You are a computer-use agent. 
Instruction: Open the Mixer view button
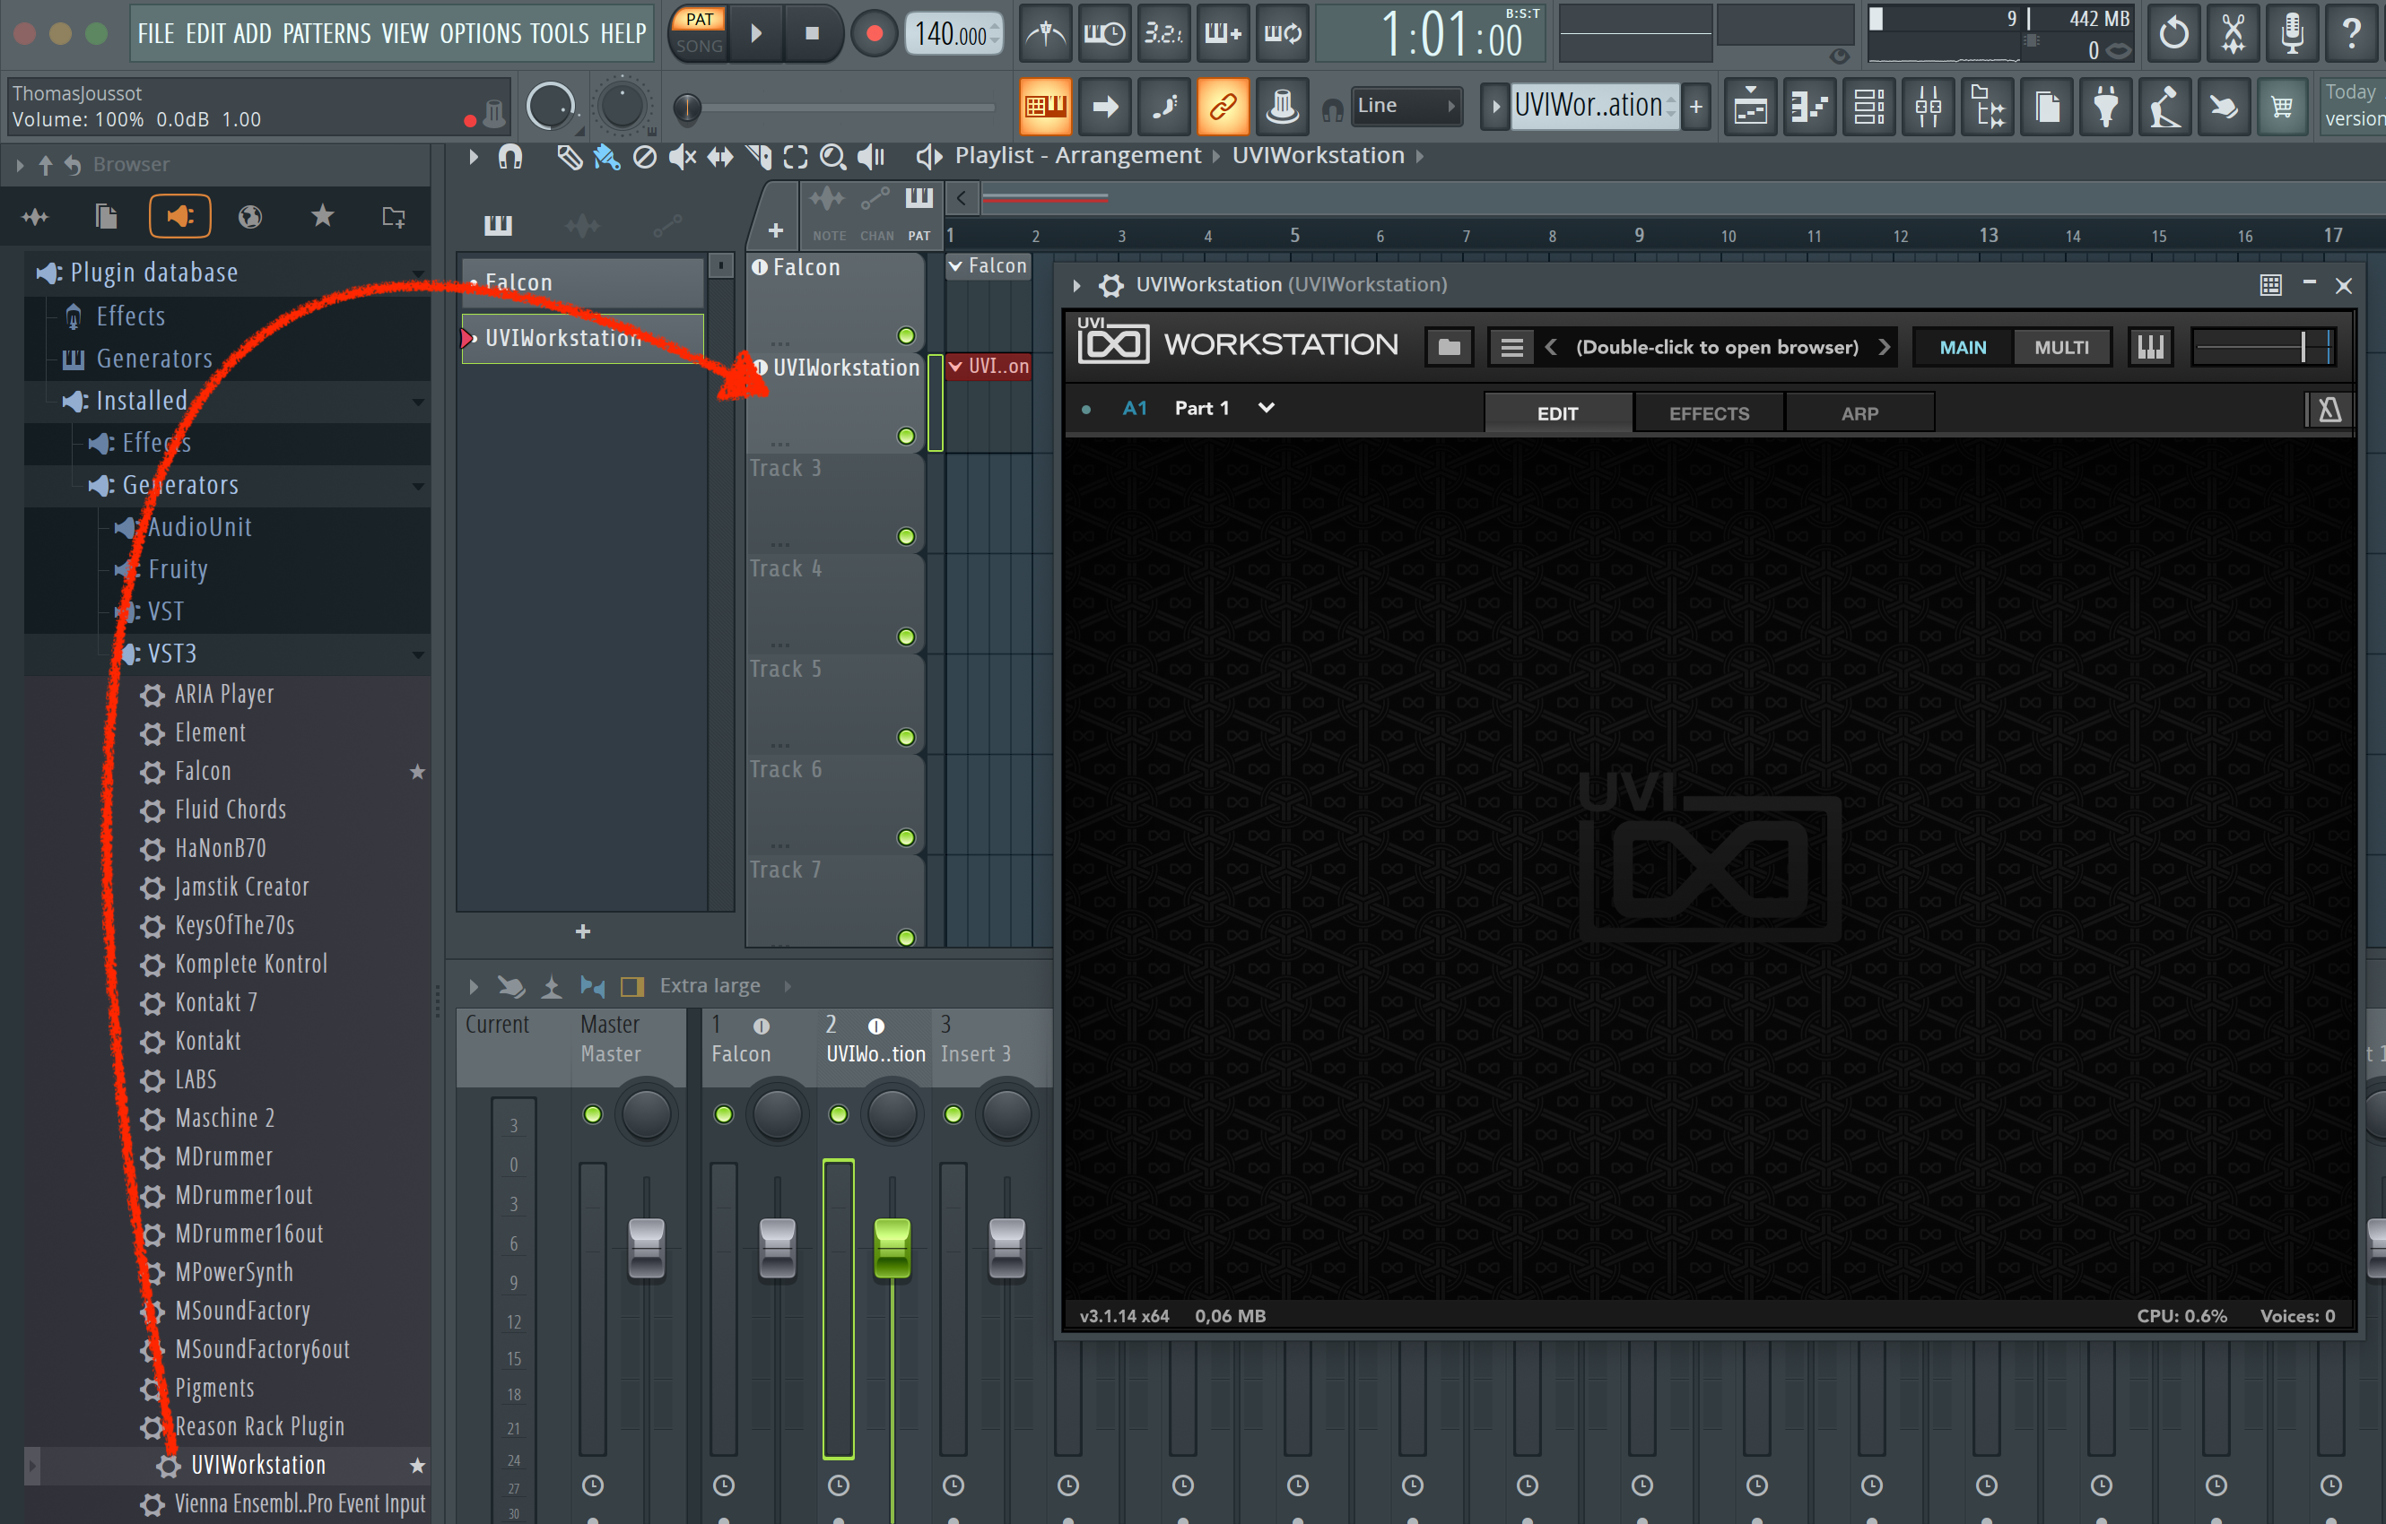[x=1929, y=106]
